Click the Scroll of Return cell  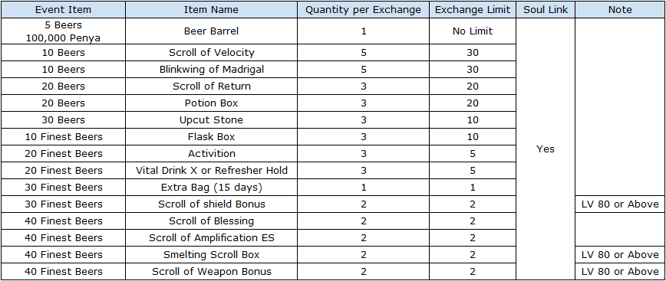point(211,86)
